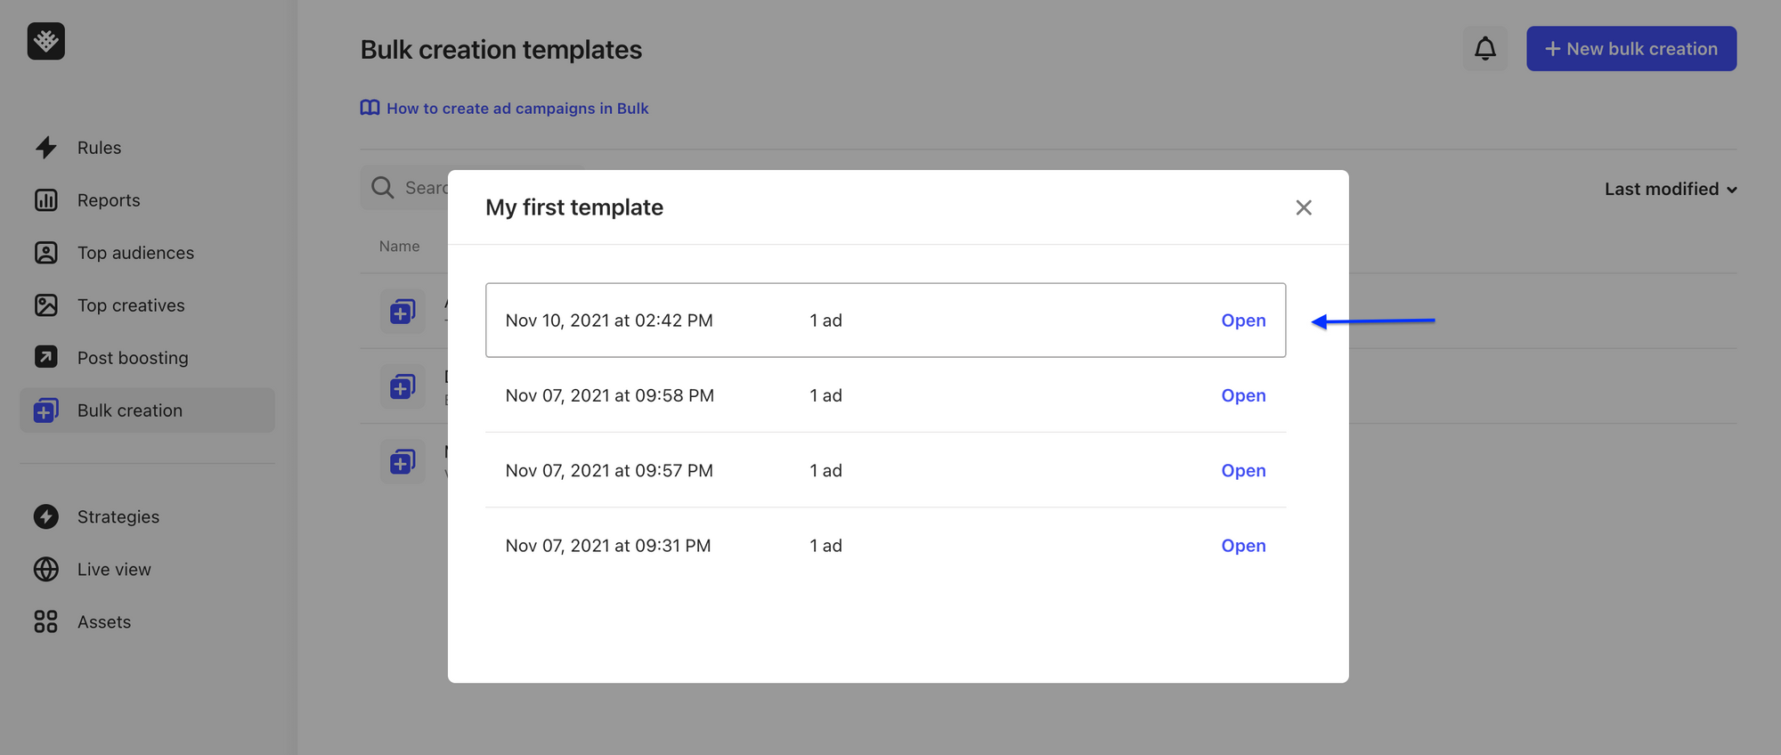Viewport: 1781px width, 755px height.
Task: Click the My first template dialog title
Action: (x=574, y=207)
